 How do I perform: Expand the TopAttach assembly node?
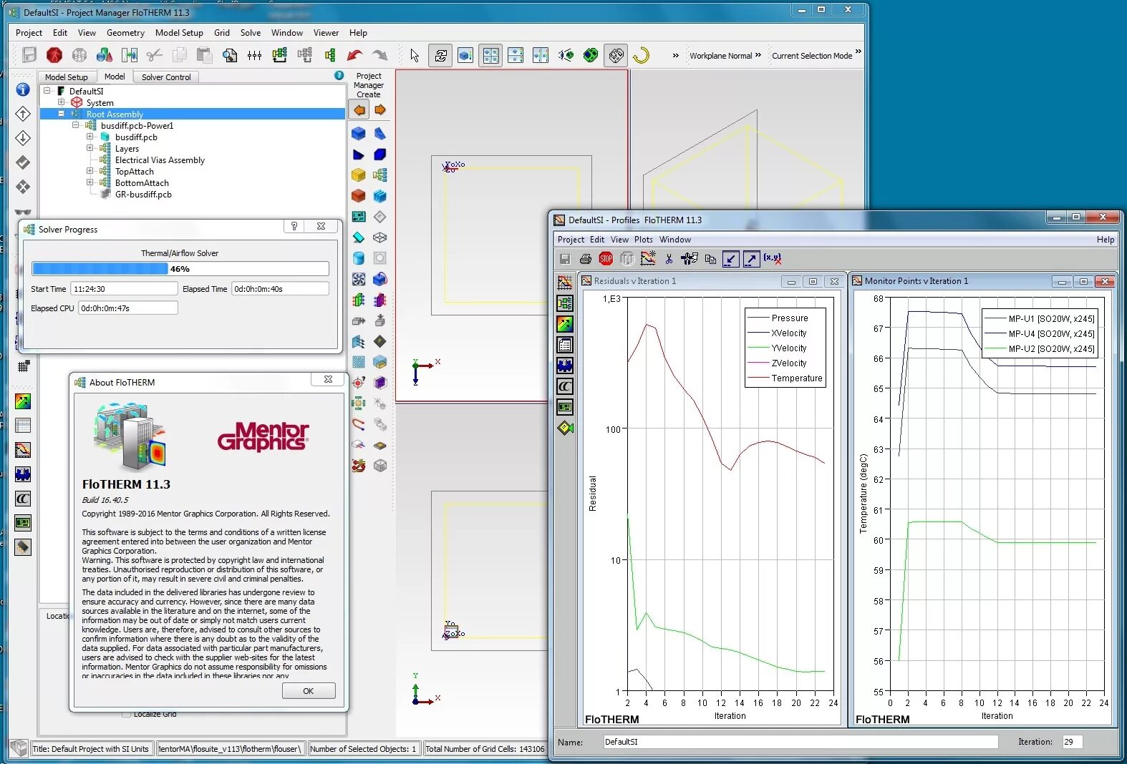point(90,171)
